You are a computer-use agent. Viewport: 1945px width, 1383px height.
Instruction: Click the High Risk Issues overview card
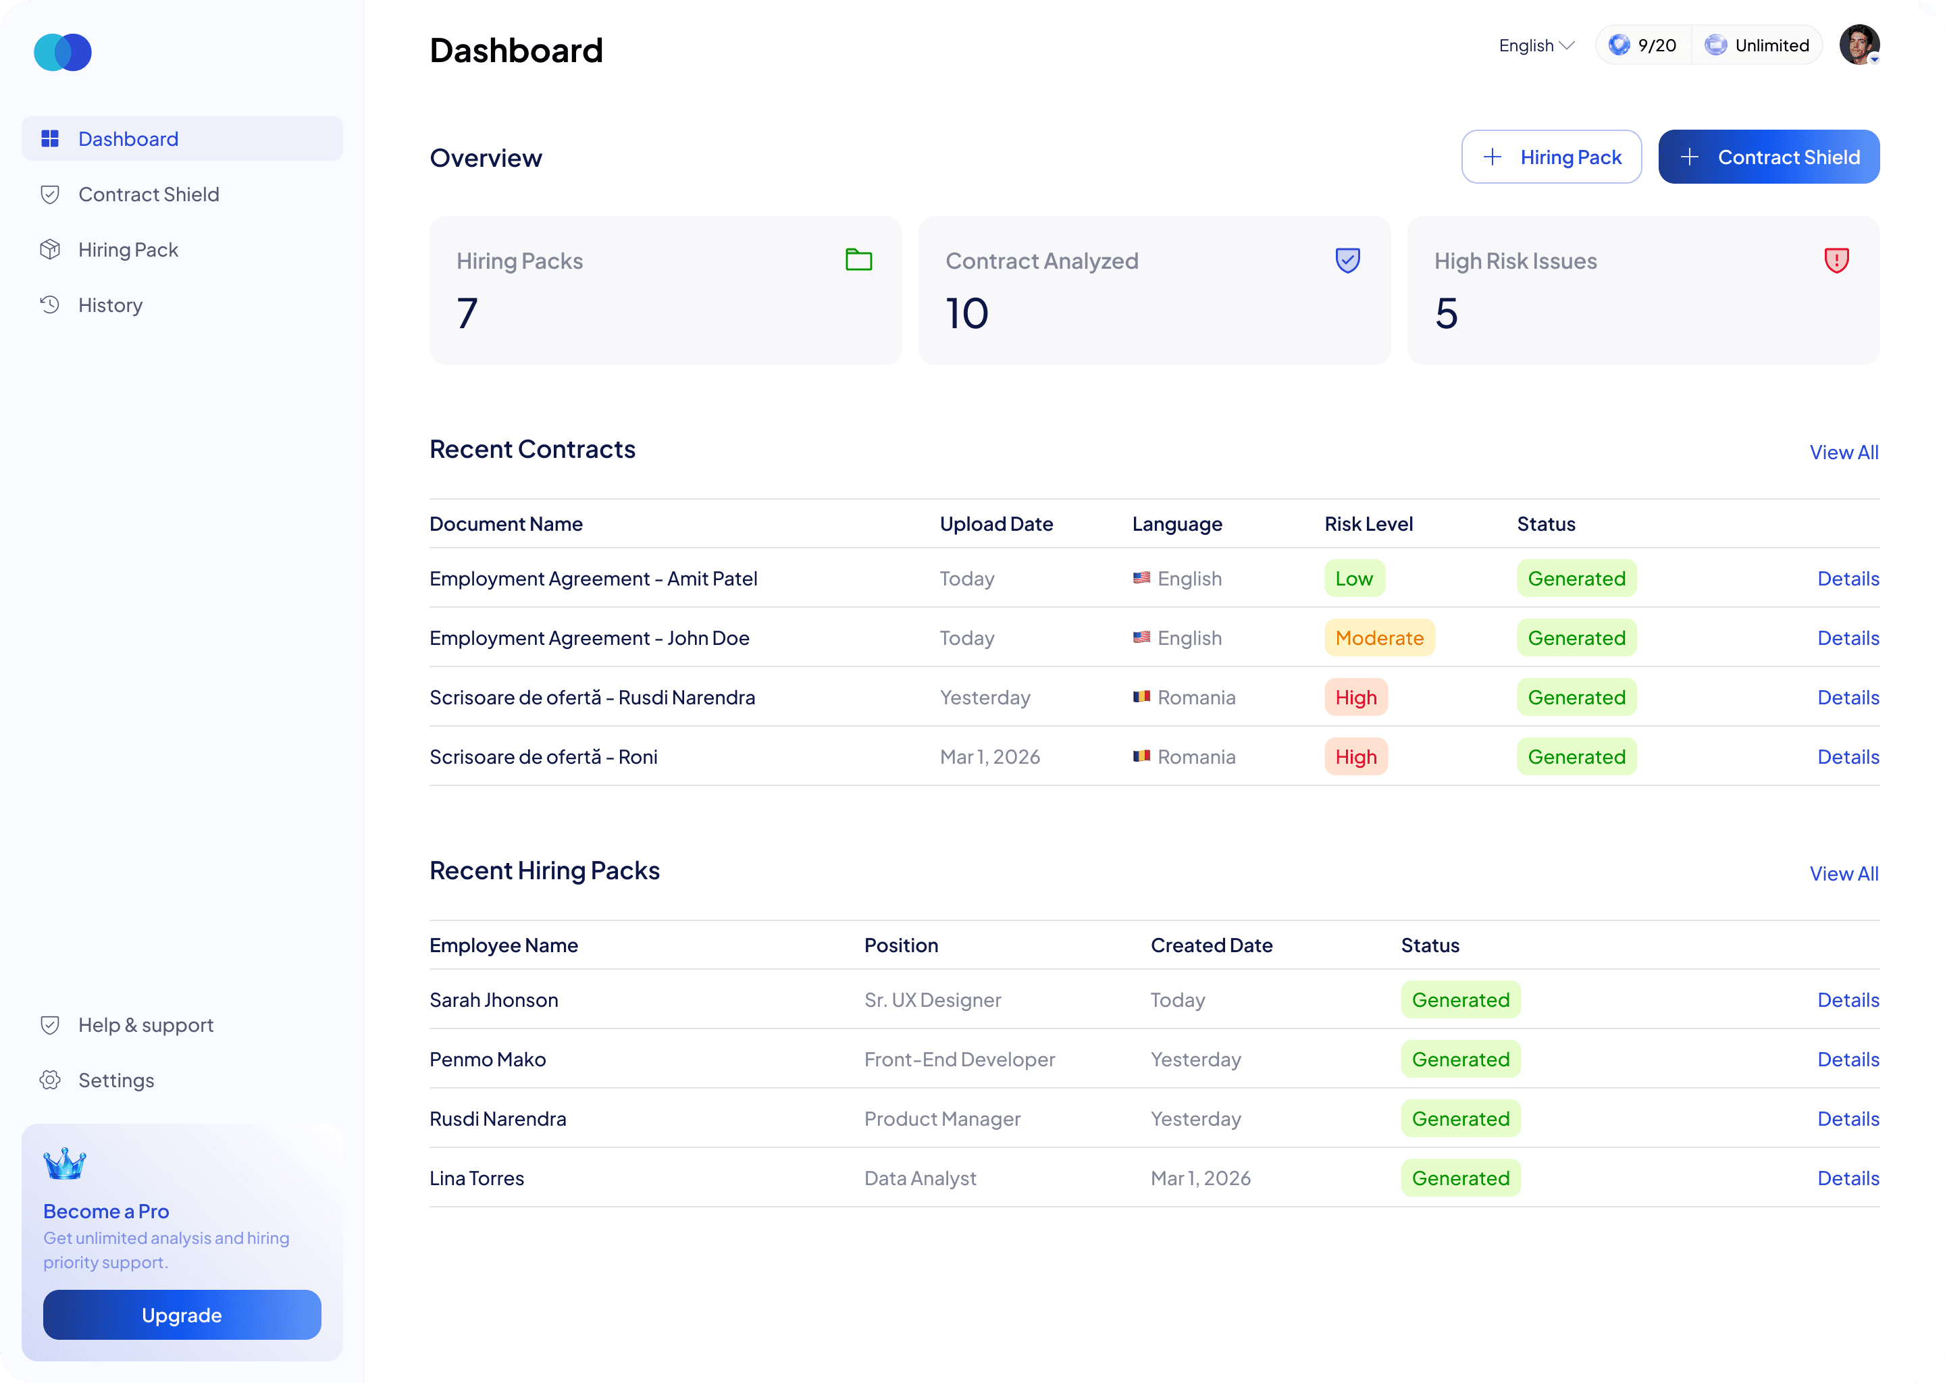[1642, 290]
